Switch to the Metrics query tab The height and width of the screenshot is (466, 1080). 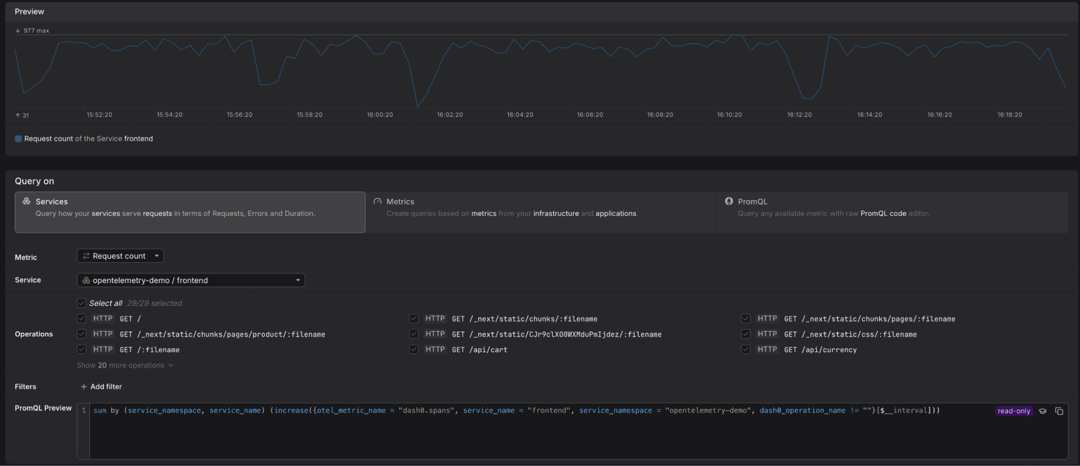[x=541, y=213]
